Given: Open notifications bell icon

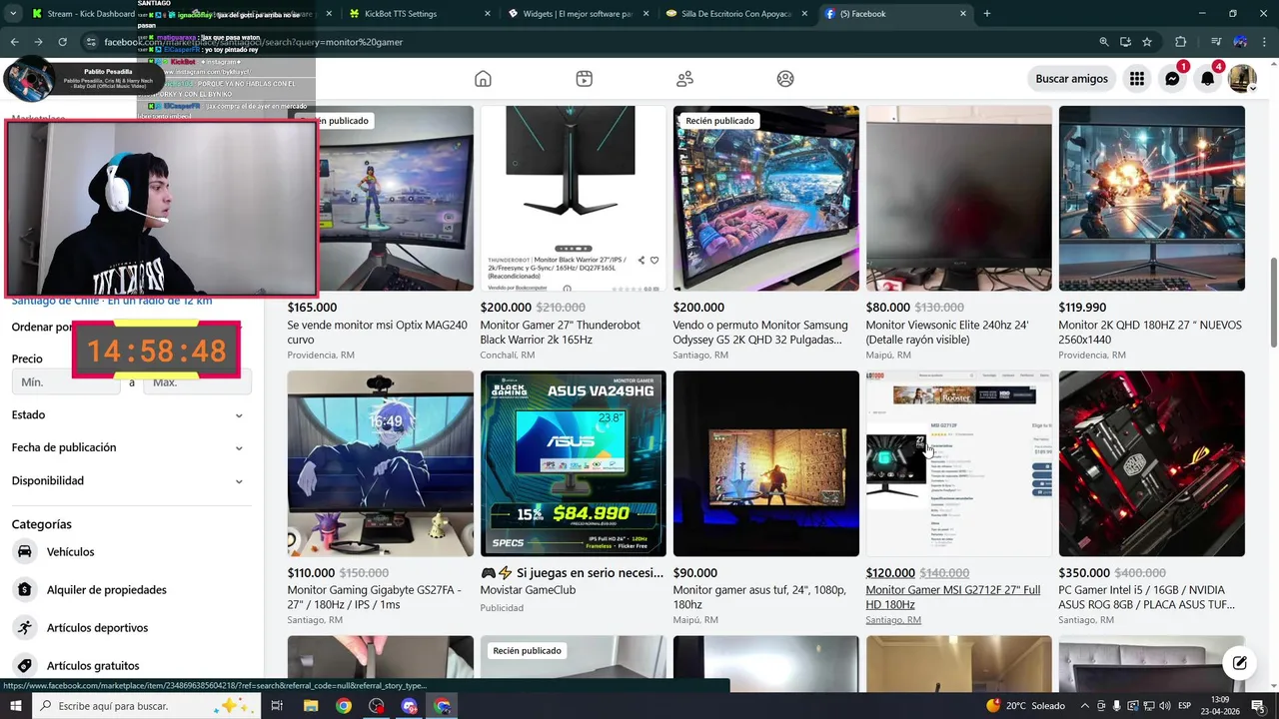Looking at the screenshot, I should [1207, 79].
